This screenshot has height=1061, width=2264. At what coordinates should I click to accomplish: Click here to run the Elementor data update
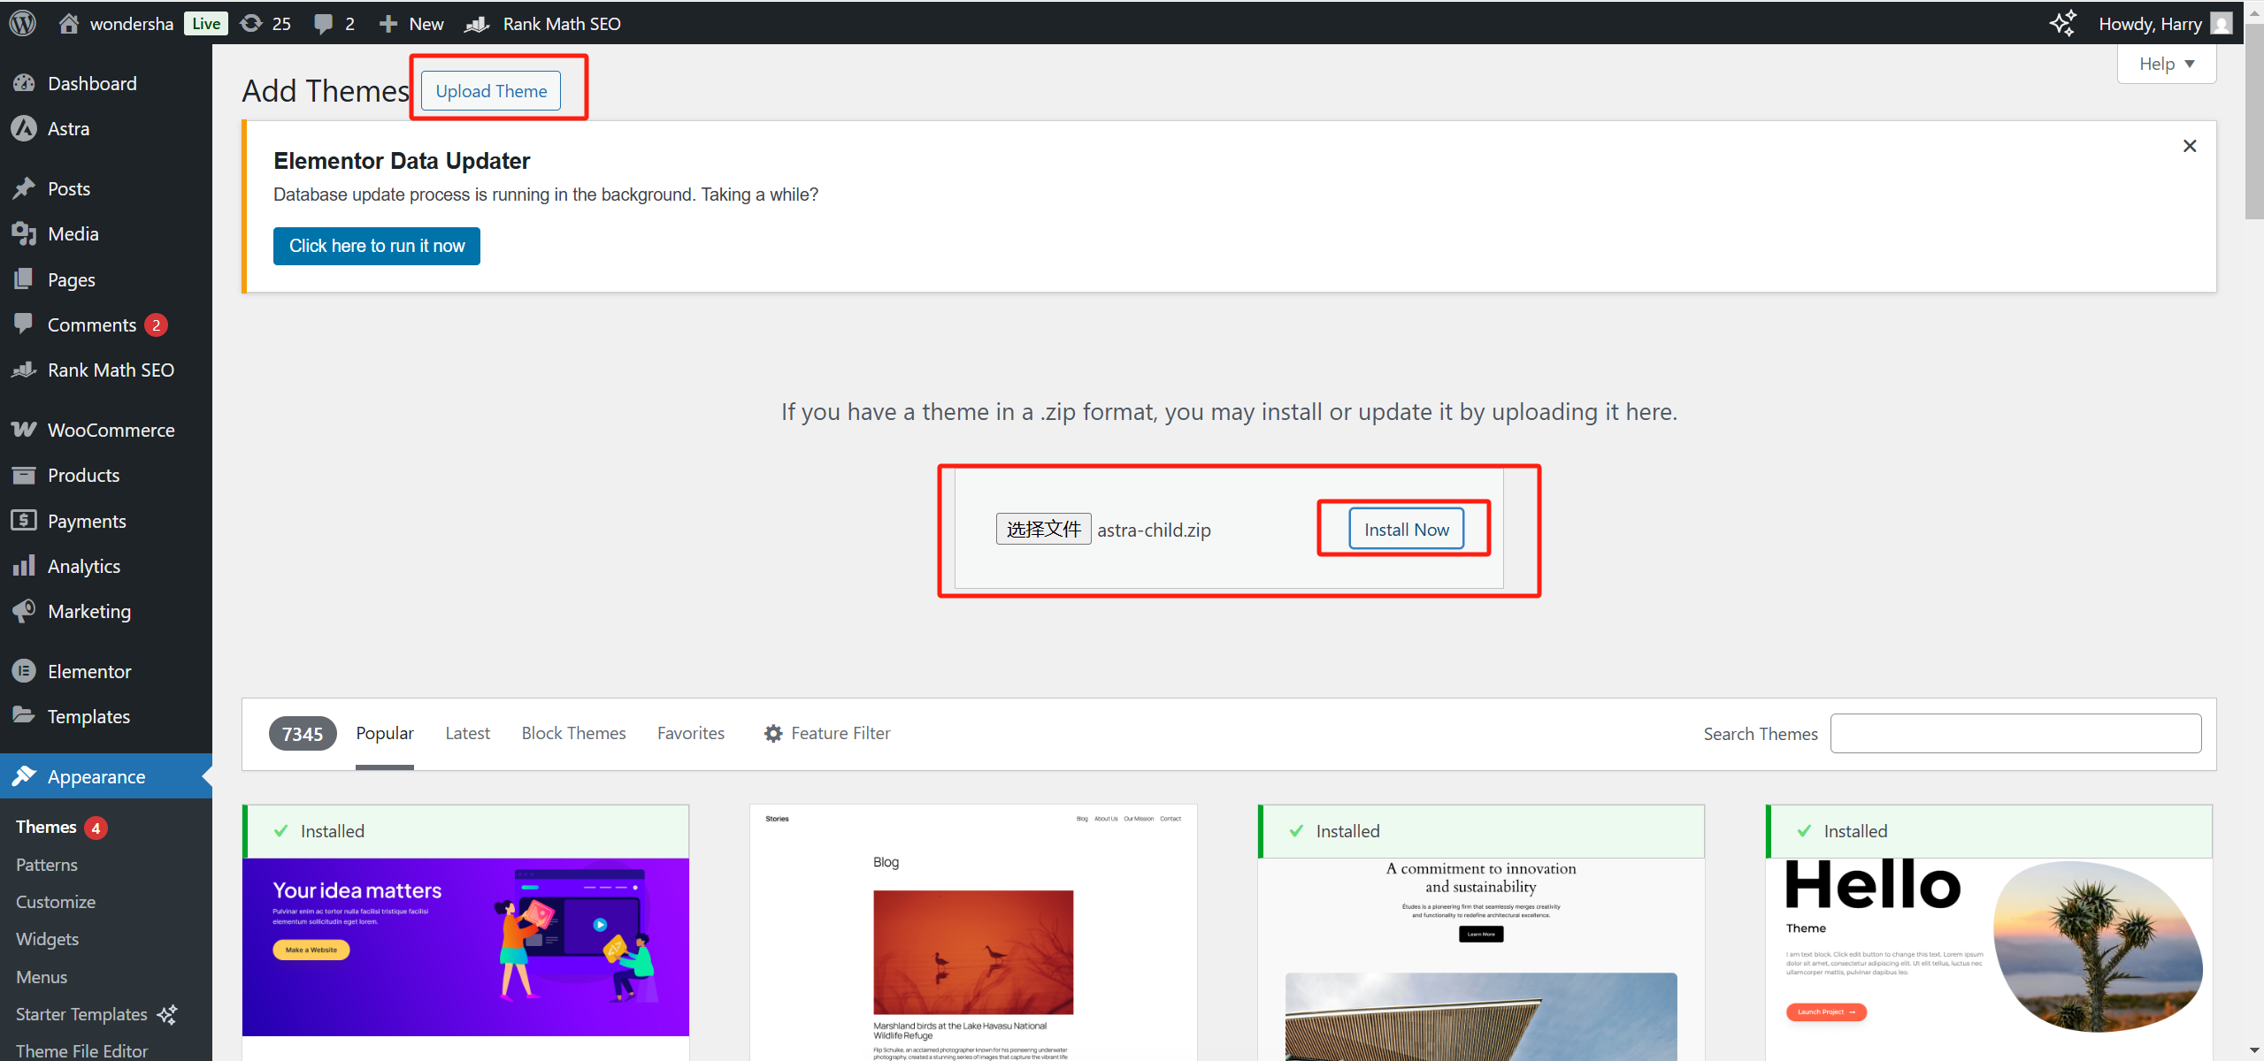376,246
